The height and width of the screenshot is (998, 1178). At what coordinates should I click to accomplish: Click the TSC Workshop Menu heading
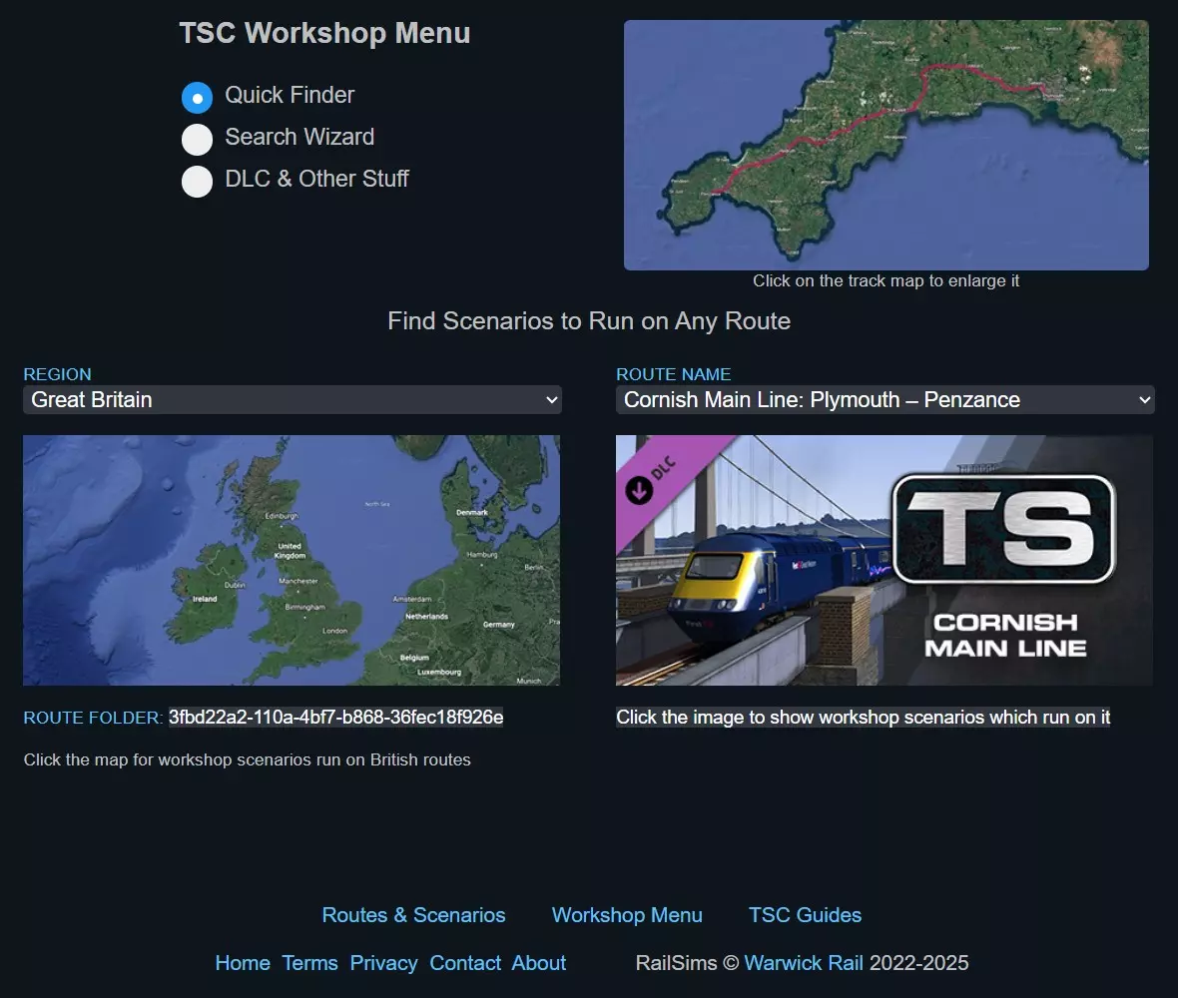click(324, 33)
